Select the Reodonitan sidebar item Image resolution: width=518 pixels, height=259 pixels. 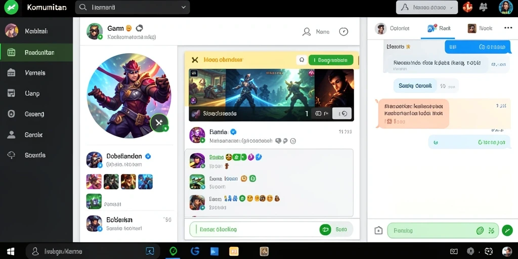click(x=36, y=52)
